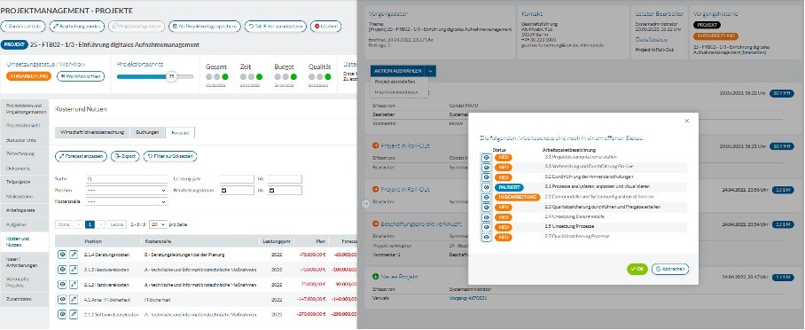Click Abbrechen in the dialog

pos(670,269)
